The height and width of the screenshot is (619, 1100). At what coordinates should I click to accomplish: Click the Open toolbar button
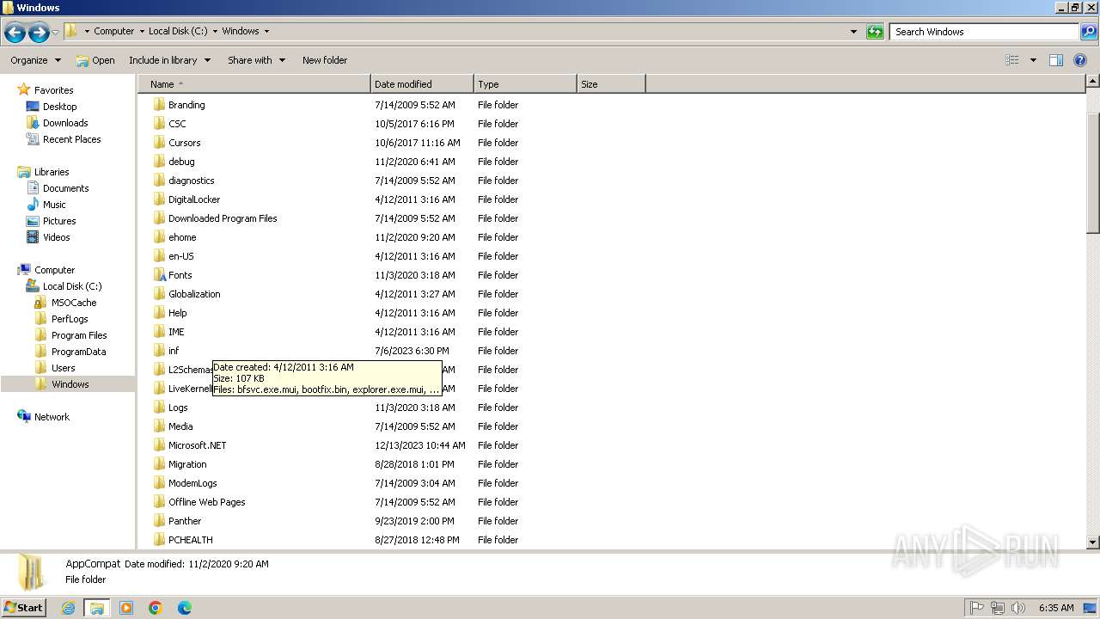[95, 60]
